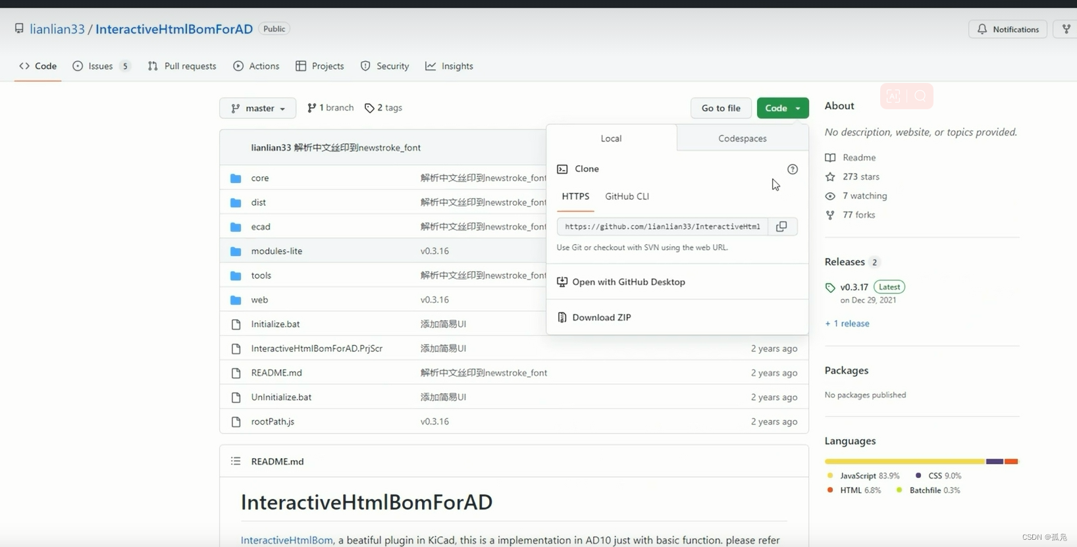Click the GitHub Desktop icon in Code menu
This screenshot has width=1077, height=547.
(x=562, y=282)
